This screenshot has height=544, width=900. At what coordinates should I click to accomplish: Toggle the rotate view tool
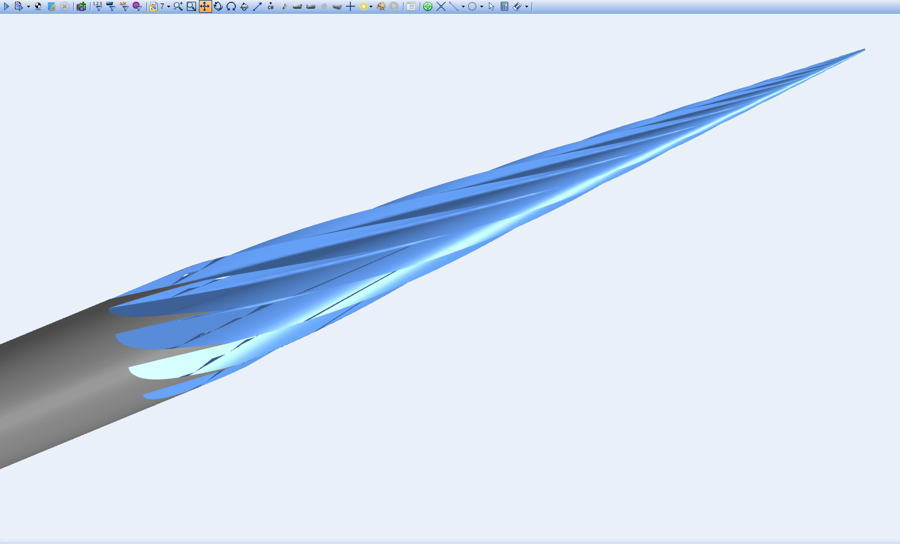(218, 6)
